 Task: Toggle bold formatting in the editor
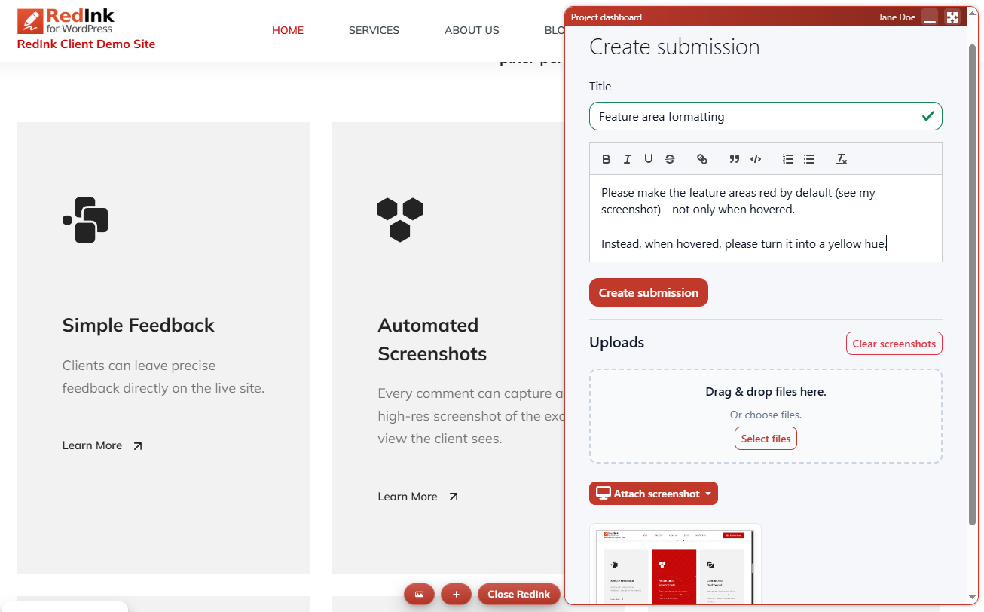click(606, 159)
